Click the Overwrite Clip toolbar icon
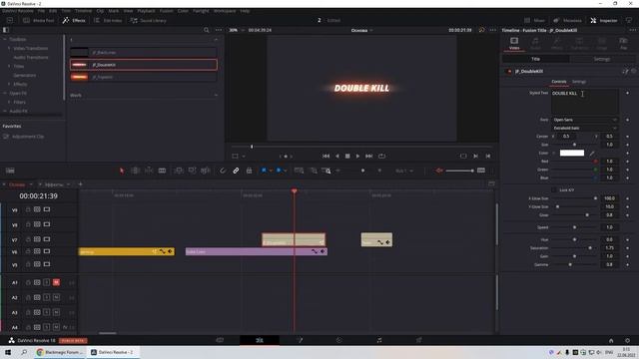639x359 pixels. (x=192, y=171)
